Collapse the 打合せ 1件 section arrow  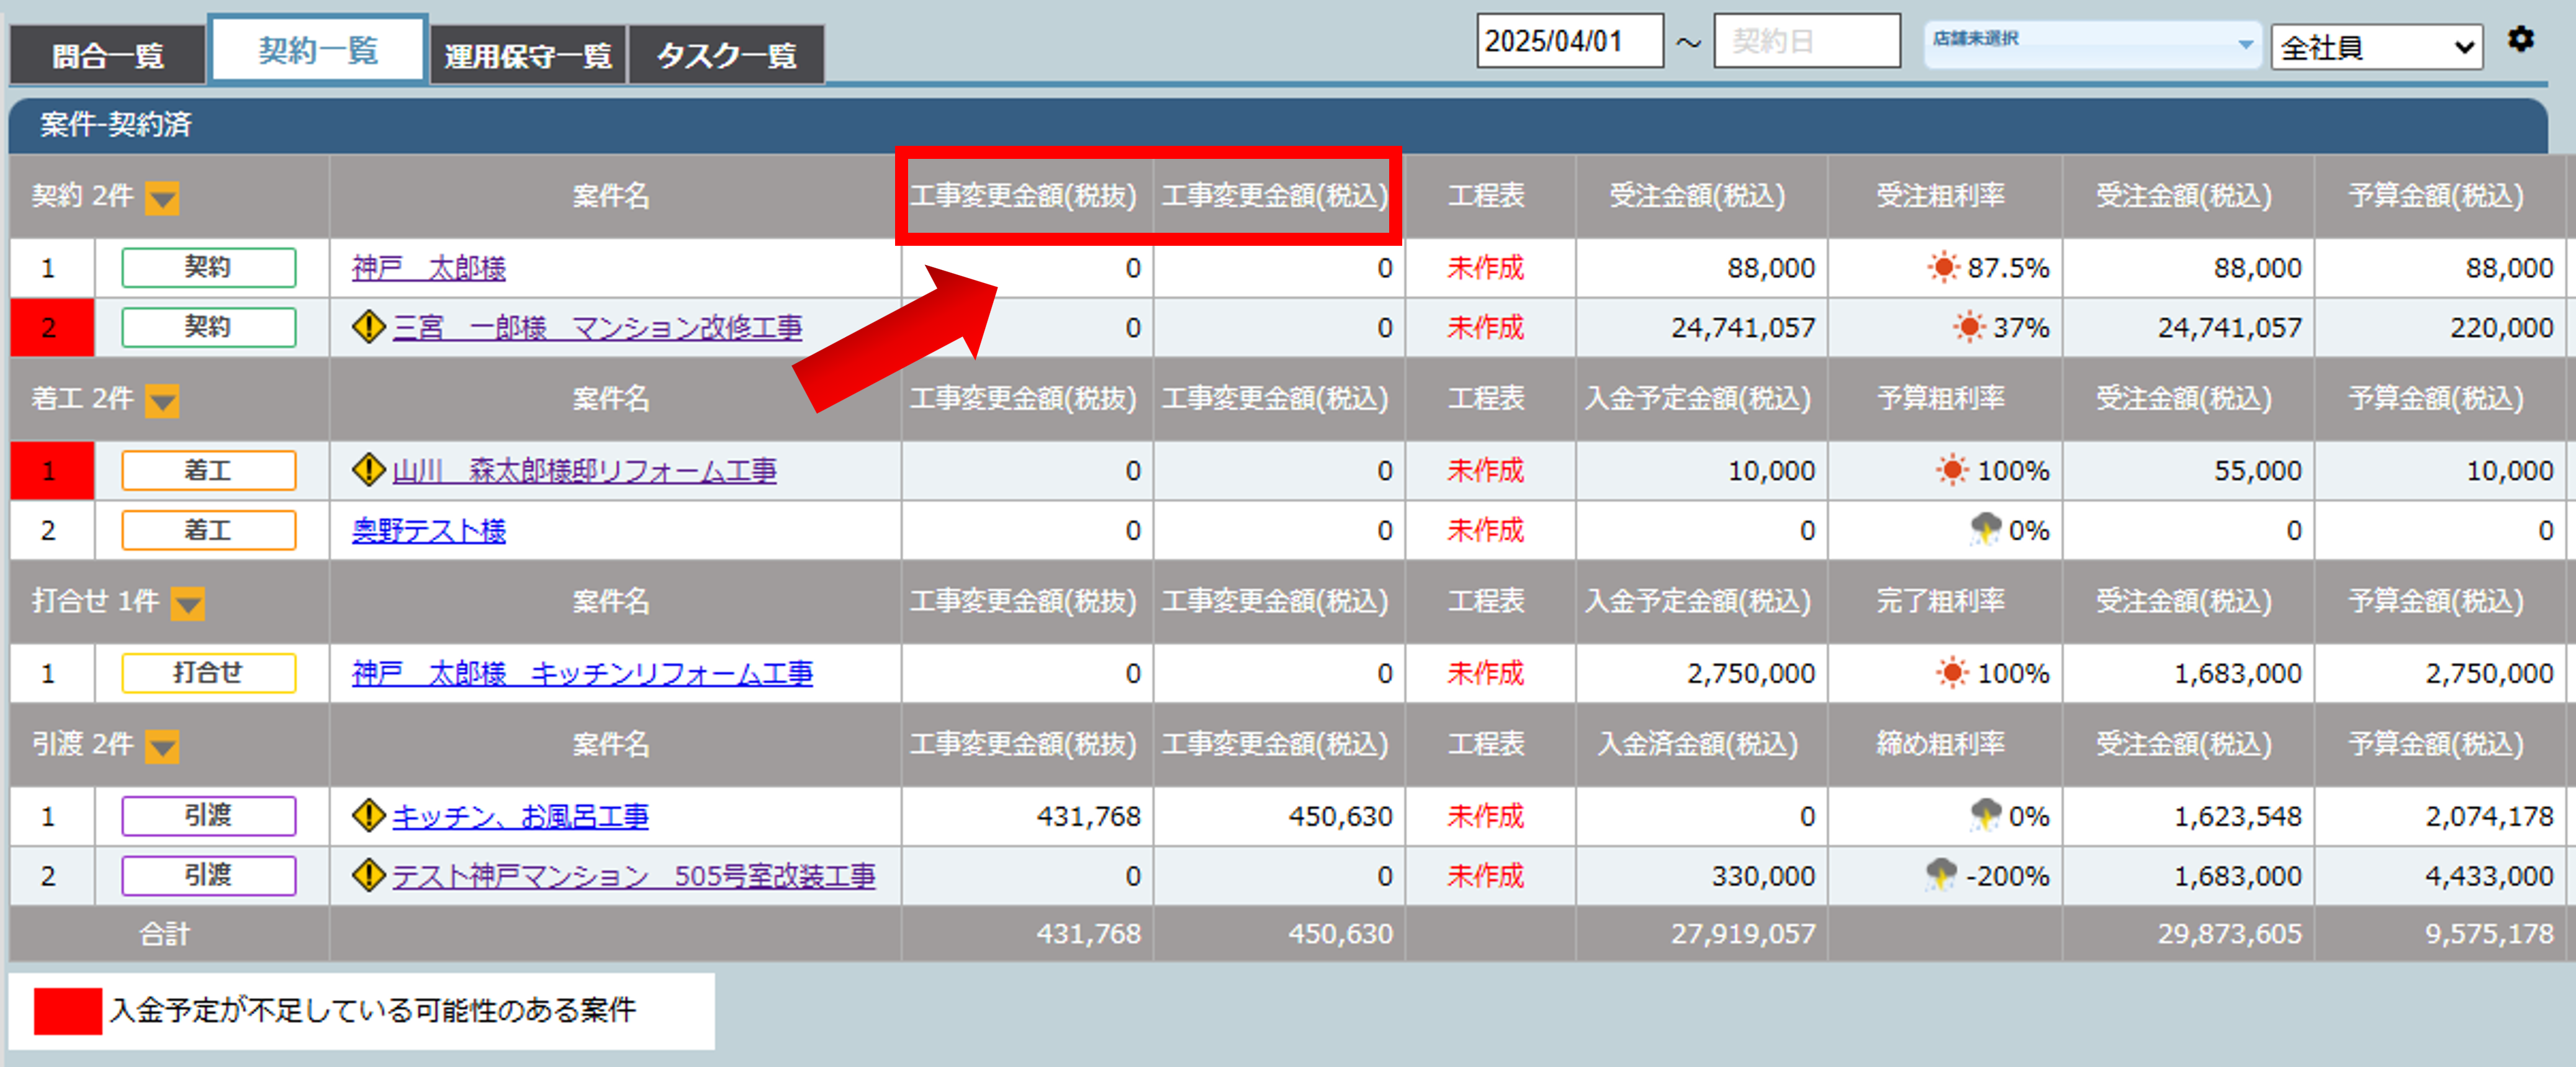pos(188,604)
